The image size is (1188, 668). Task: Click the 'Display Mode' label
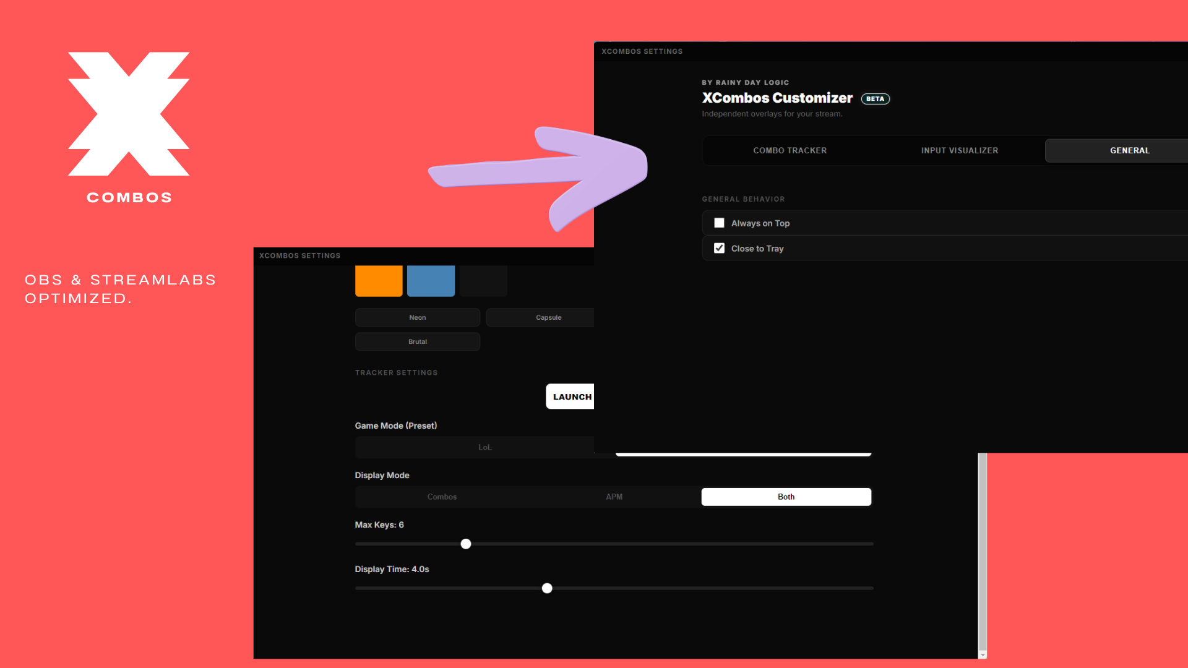[x=382, y=475]
